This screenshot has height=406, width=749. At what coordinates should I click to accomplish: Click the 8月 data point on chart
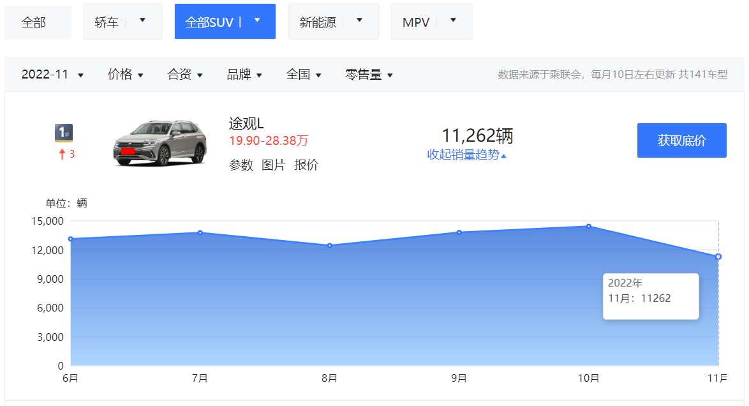click(330, 245)
